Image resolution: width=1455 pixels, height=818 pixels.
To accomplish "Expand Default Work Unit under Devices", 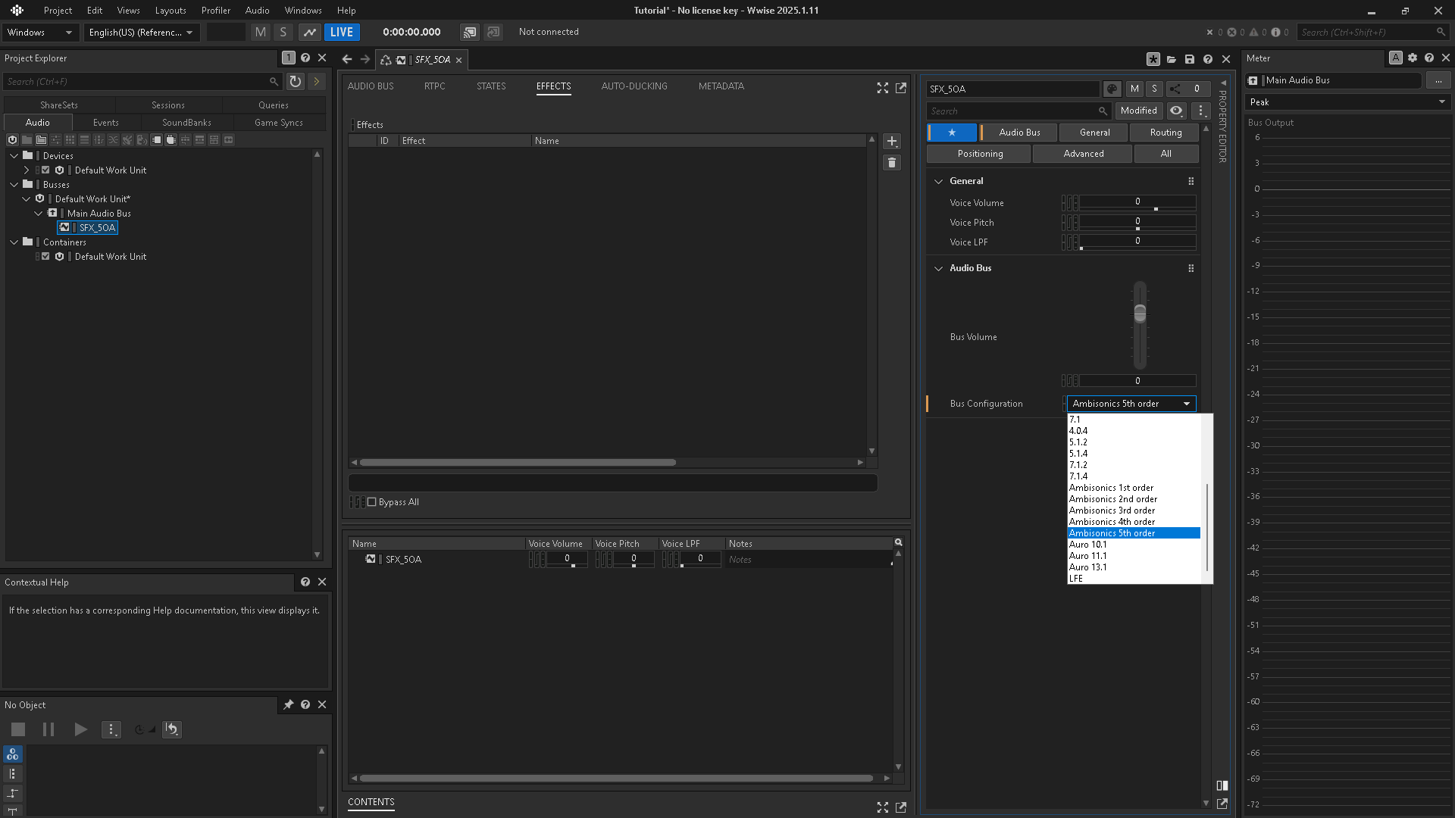I will coord(27,170).
